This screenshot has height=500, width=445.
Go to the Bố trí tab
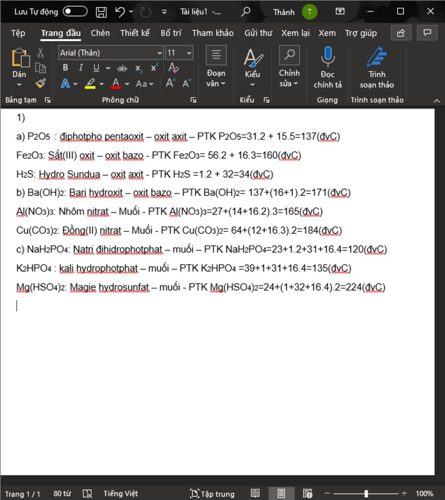click(x=171, y=33)
